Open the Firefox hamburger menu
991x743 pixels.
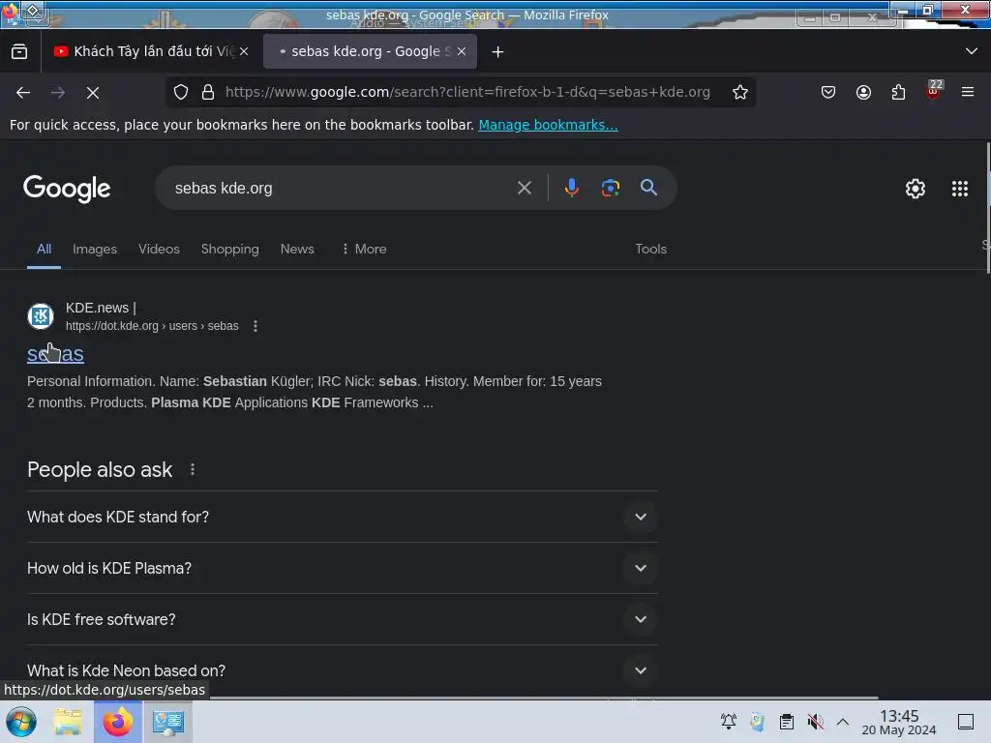point(968,92)
